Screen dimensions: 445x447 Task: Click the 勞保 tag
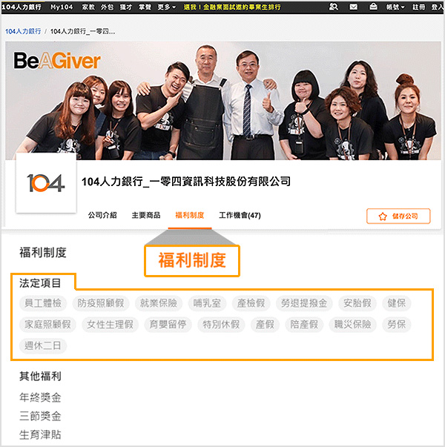click(x=397, y=325)
